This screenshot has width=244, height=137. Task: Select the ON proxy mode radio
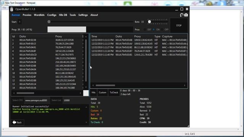[x=154, y=30]
